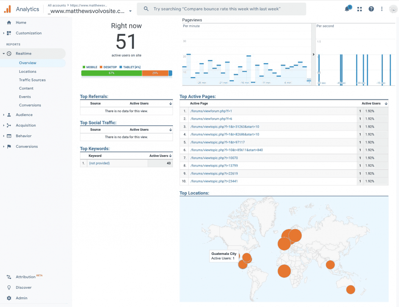Click the green Mobile segment of device bar
The height and width of the screenshot is (307, 399).
point(111,73)
